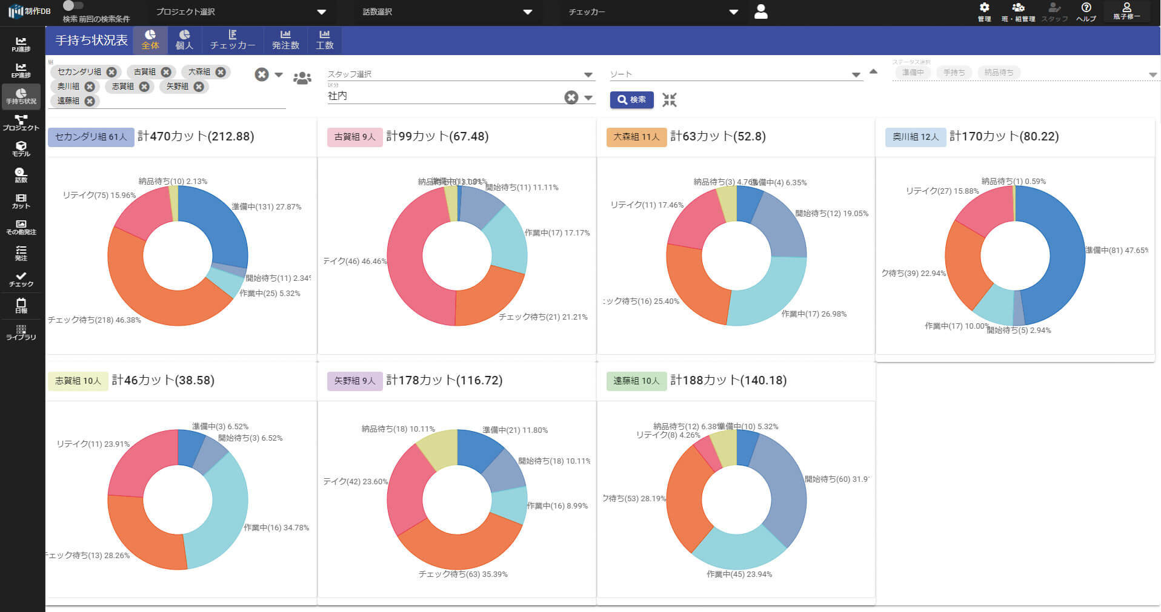Viewport: 1161px width, 612px height.
Task: Remove the 志賀組 chip
Action: 144,87
